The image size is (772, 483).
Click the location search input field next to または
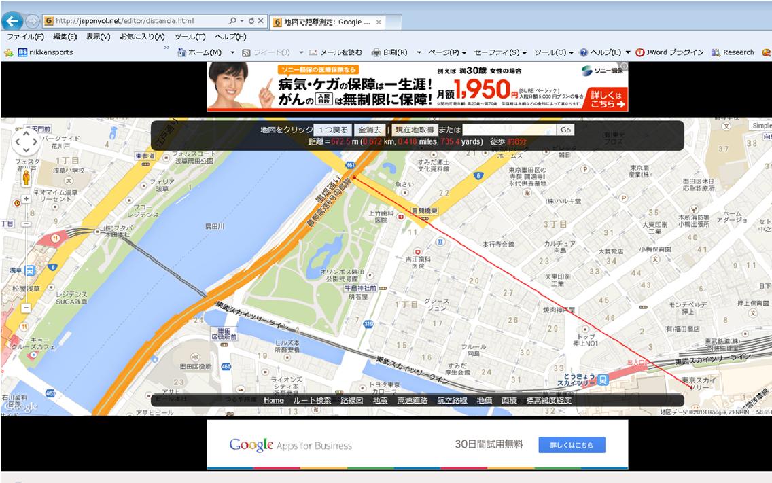[x=510, y=130]
